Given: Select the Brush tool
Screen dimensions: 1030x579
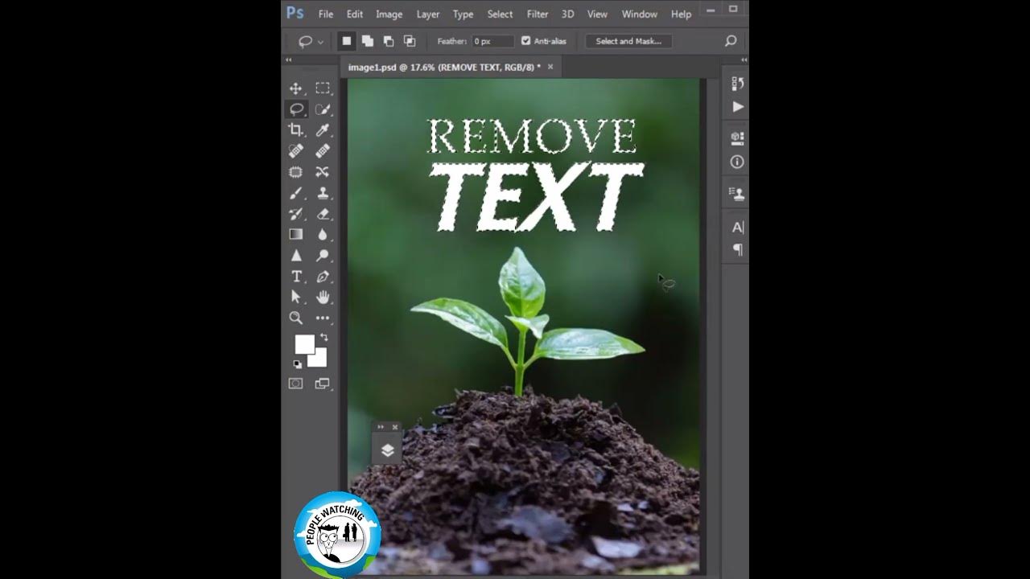Looking at the screenshot, I should tap(295, 193).
